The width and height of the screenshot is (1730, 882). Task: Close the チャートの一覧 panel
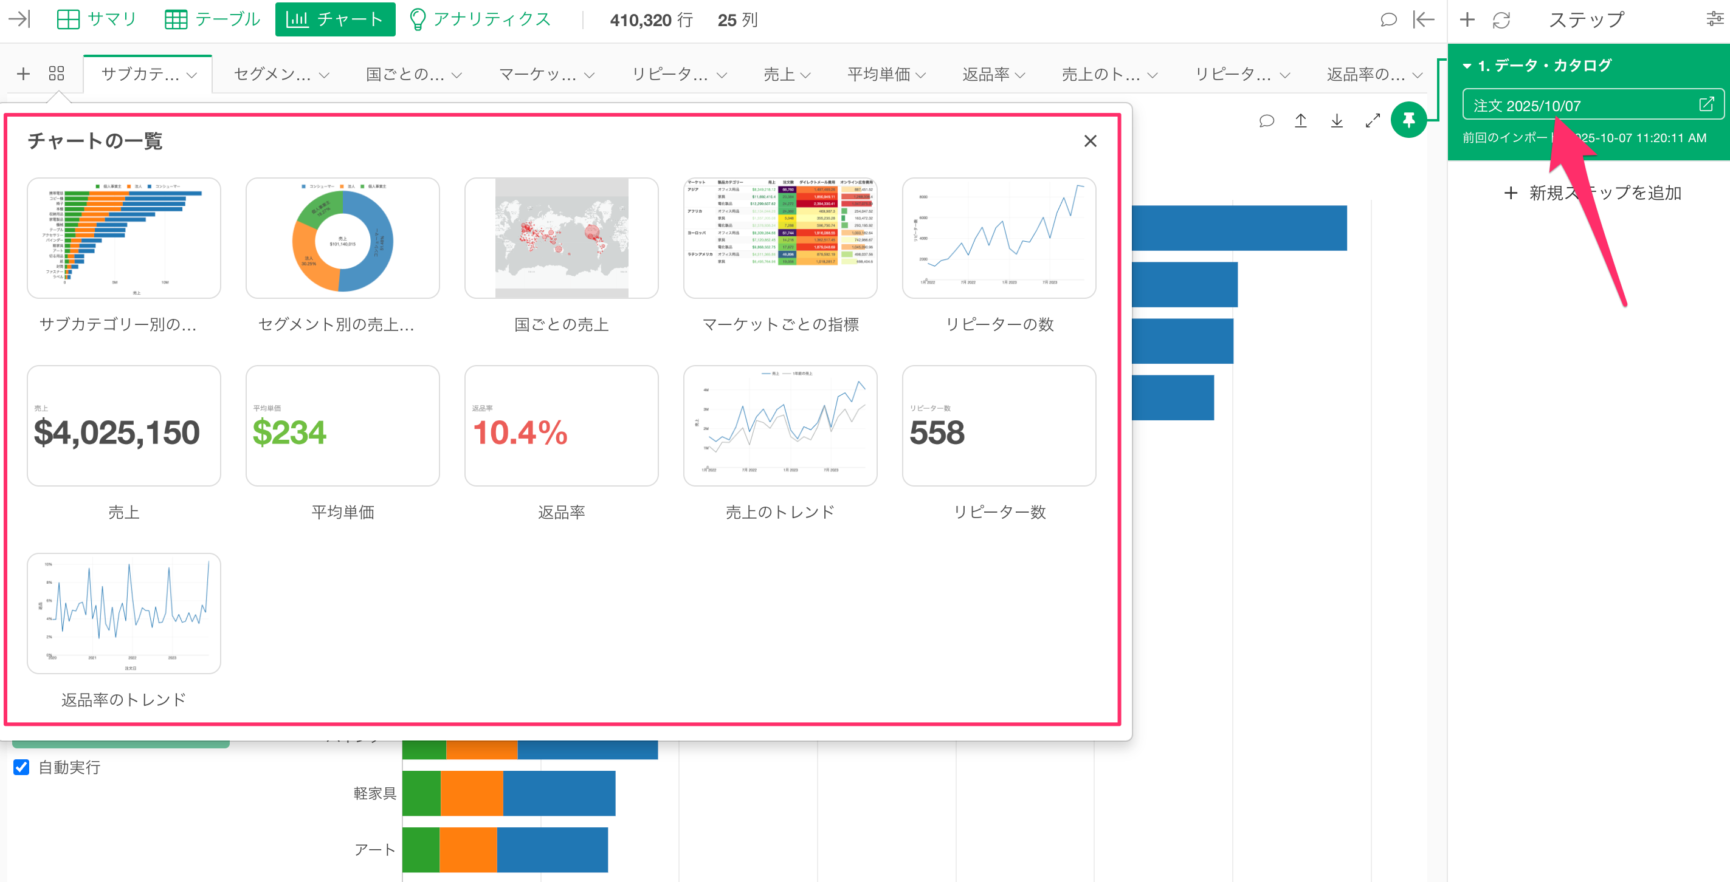pyautogui.click(x=1090, y=141)
